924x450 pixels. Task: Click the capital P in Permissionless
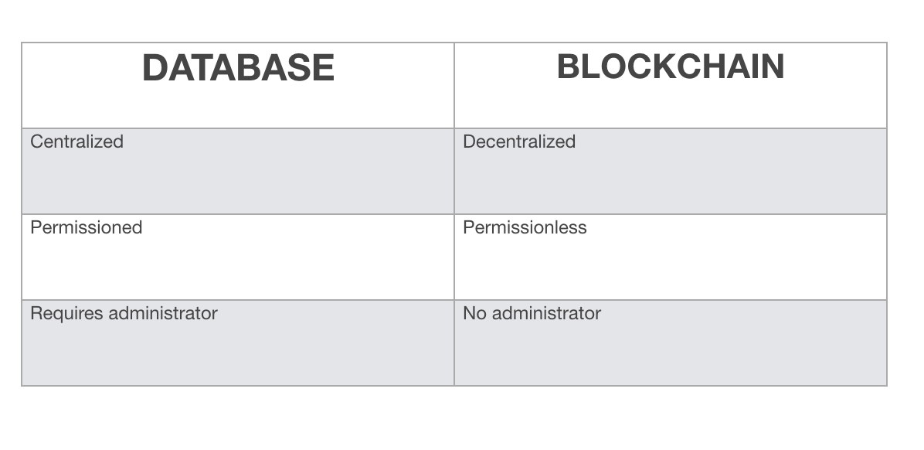pyautogui.click(x=468, y=227)
